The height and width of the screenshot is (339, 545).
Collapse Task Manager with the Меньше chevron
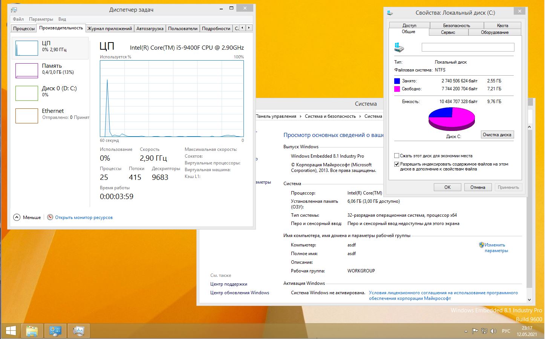coord(17,217)
